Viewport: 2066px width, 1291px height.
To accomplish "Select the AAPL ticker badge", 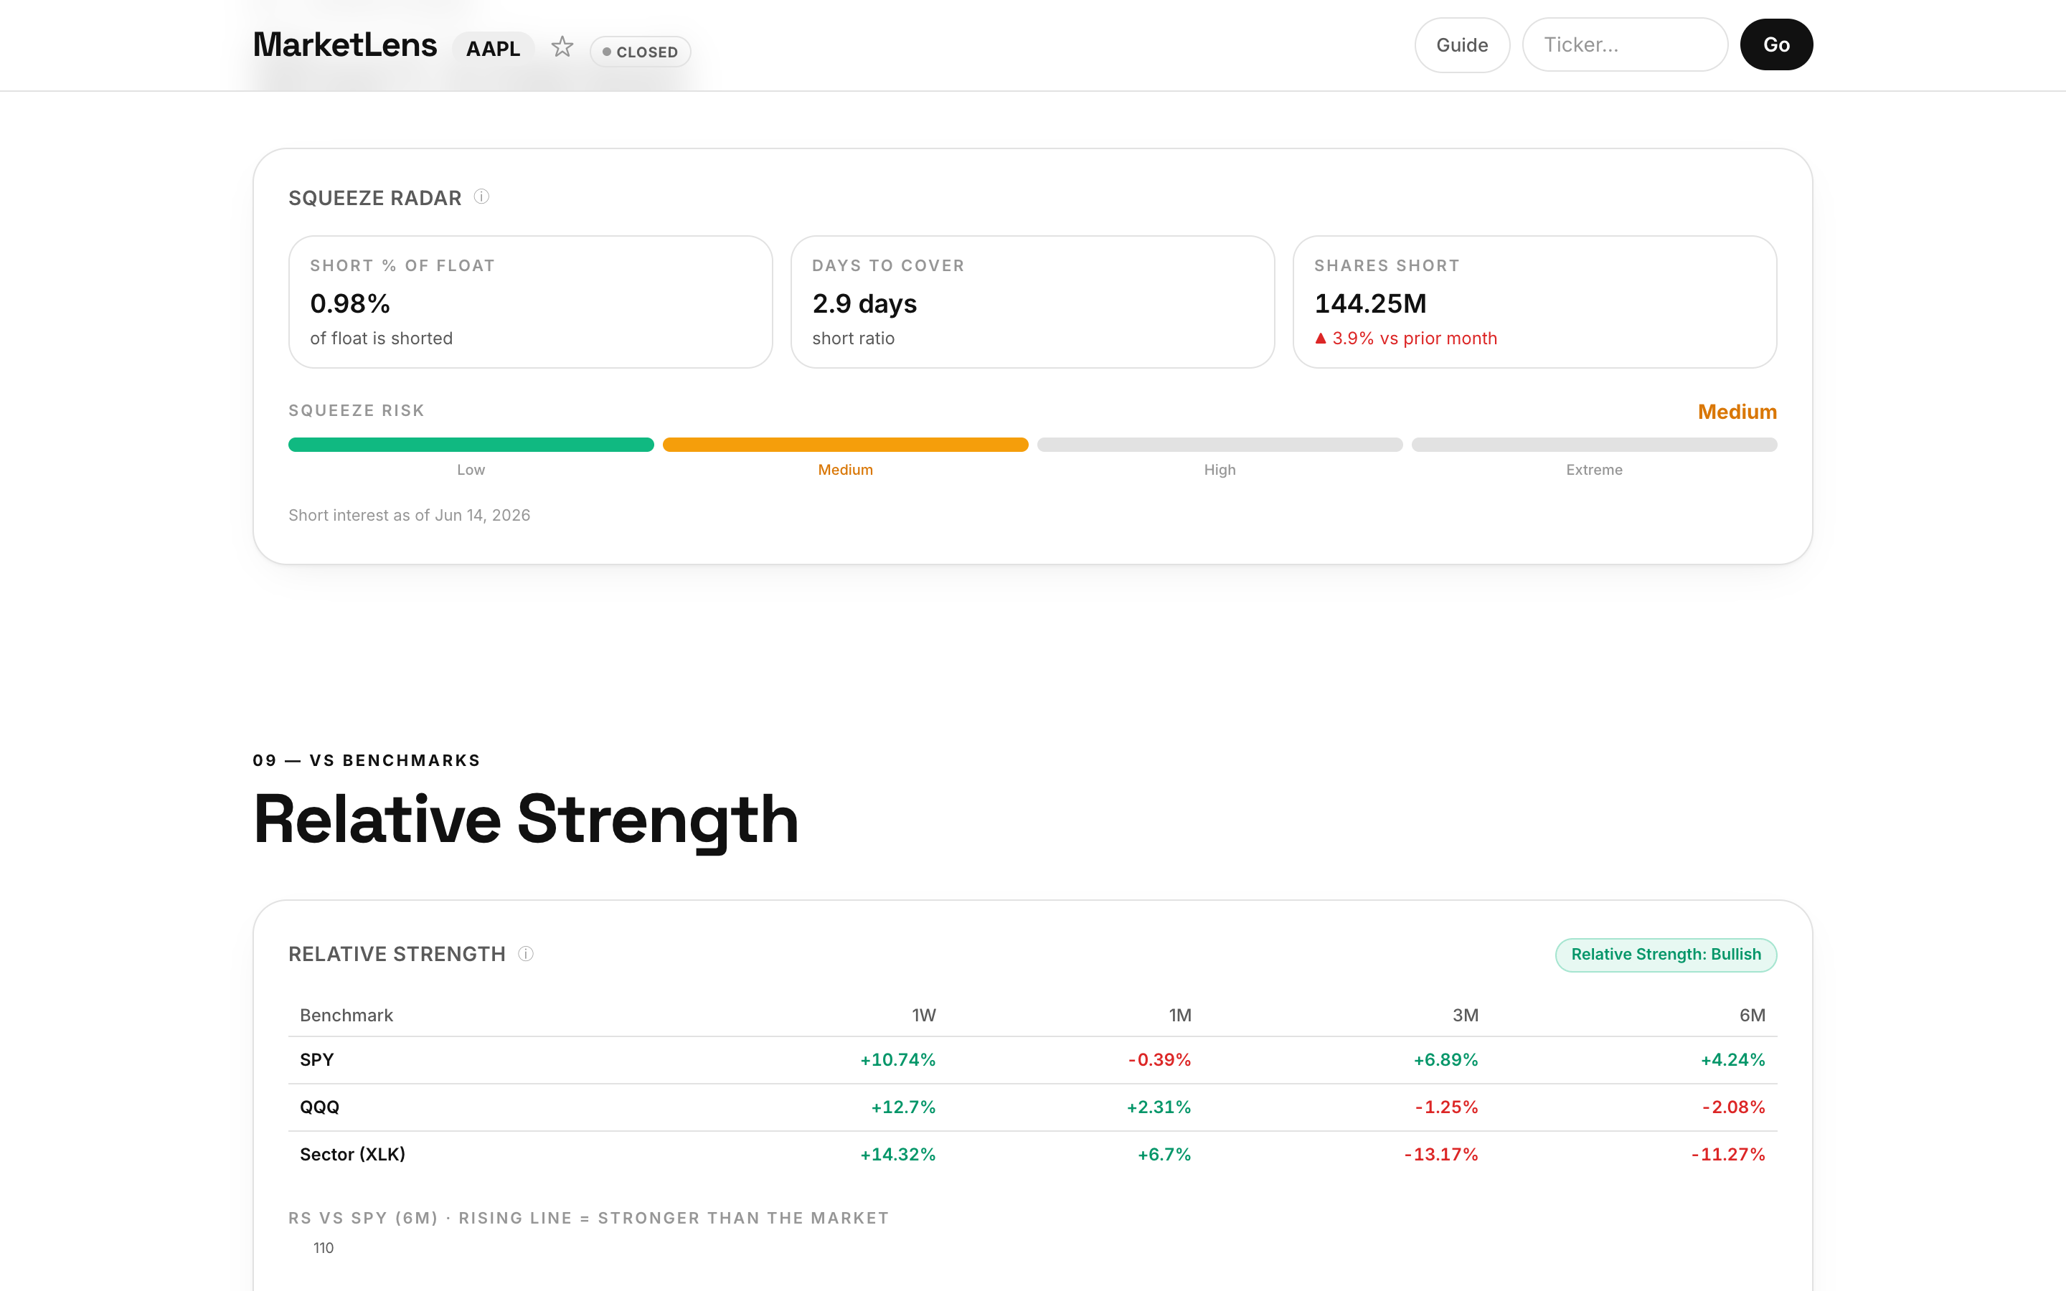I will coord(493,49).
